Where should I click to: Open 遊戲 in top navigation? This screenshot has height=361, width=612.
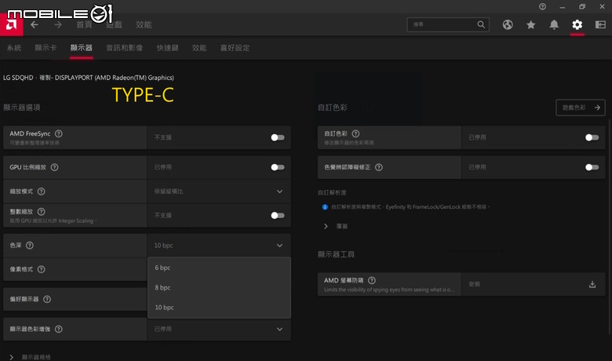click(114, 24)
